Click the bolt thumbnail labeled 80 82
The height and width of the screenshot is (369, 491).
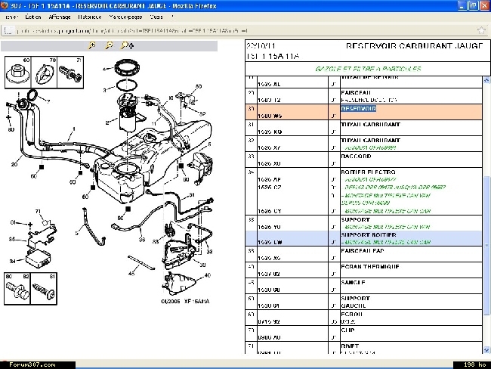[17, 289]
